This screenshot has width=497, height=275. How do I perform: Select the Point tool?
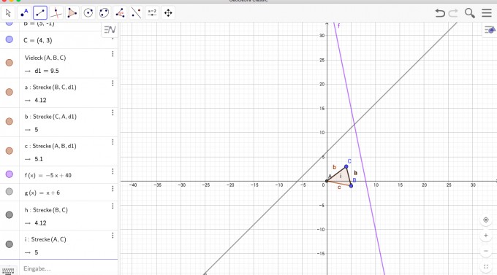tap(24, 13)
